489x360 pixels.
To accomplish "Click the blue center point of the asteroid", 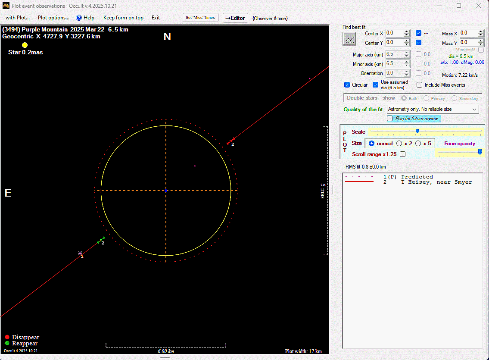I will point(166,190).
